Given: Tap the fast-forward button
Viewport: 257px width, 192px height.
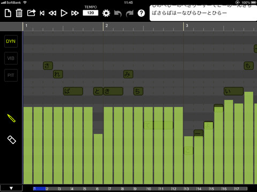Looking at the screenshot, I should 75,13.
